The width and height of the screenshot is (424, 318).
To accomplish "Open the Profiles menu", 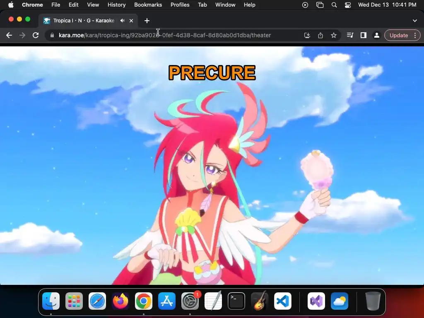I will (x=180, y=5).
